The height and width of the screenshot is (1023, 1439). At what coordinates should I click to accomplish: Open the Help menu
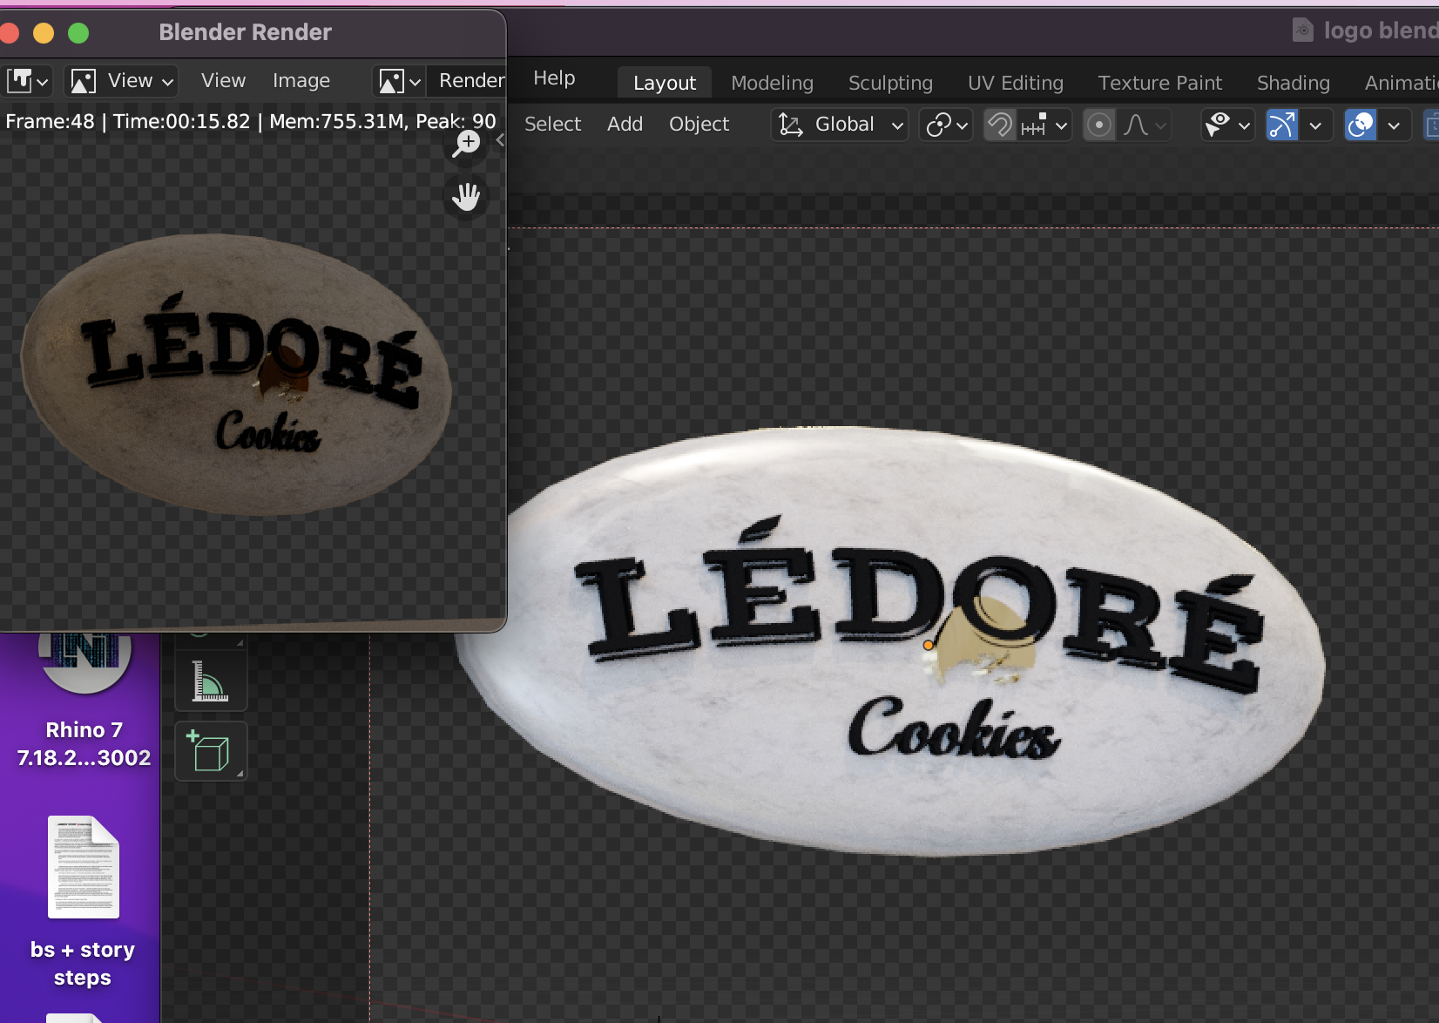554,78
